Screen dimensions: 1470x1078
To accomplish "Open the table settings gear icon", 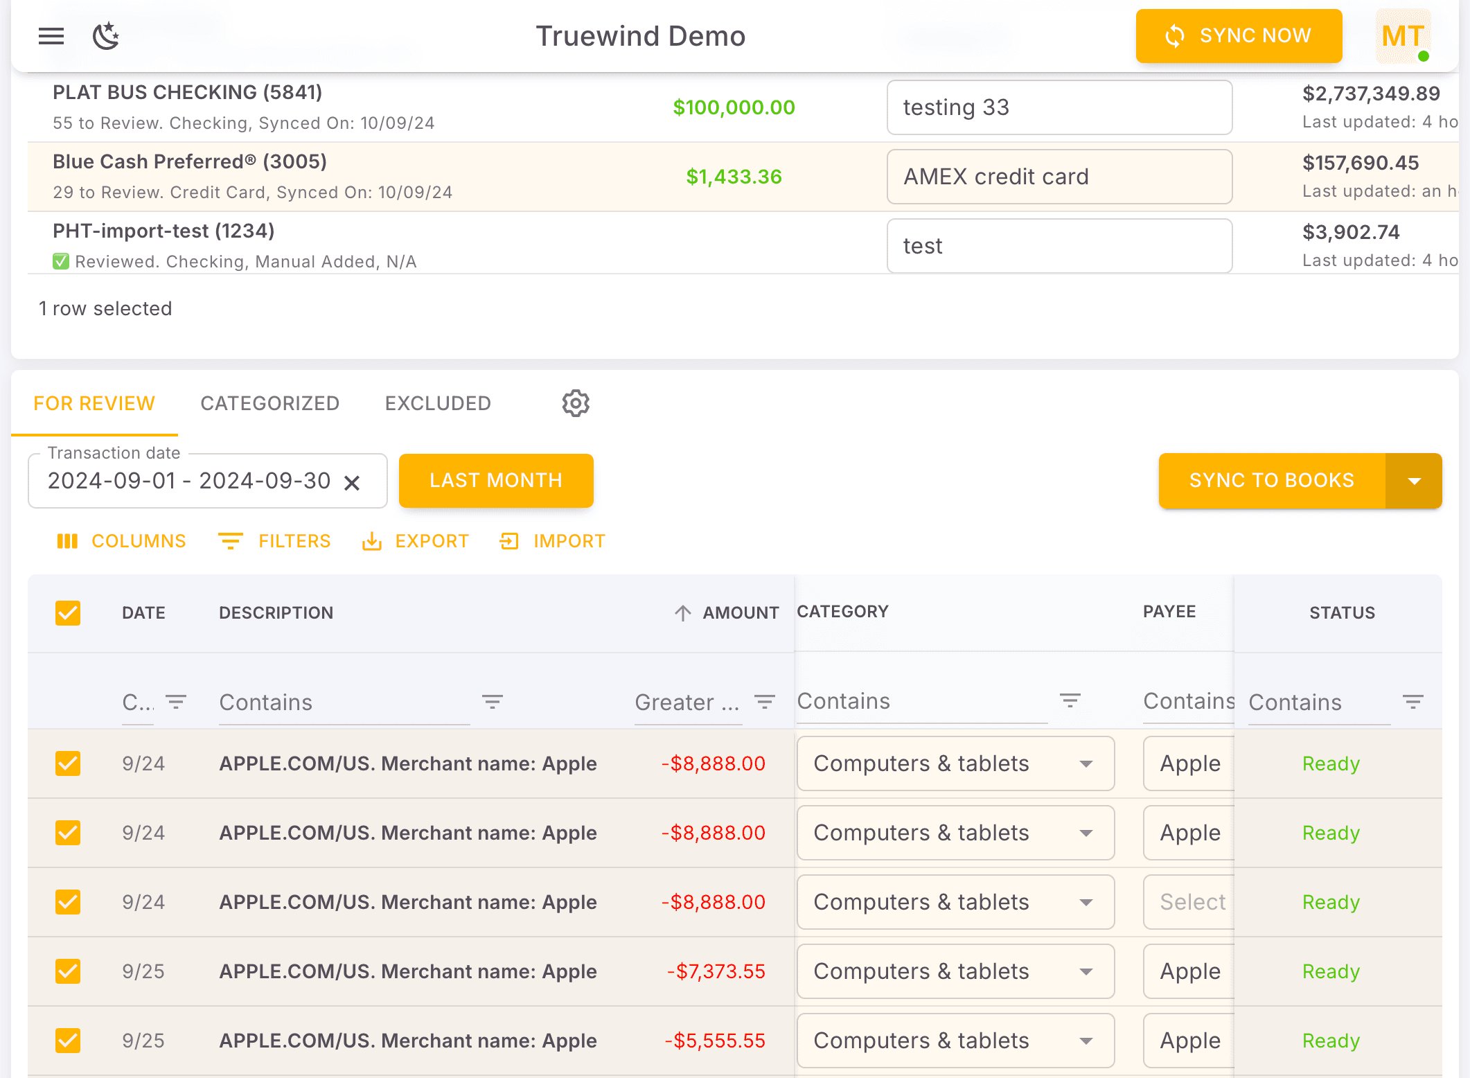I will pyautogui.click(x=575, y=403).
